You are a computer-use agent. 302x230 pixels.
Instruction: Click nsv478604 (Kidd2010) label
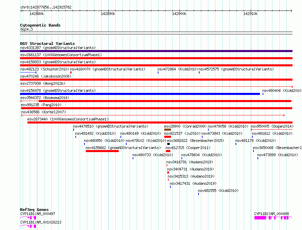click(202, 155)
